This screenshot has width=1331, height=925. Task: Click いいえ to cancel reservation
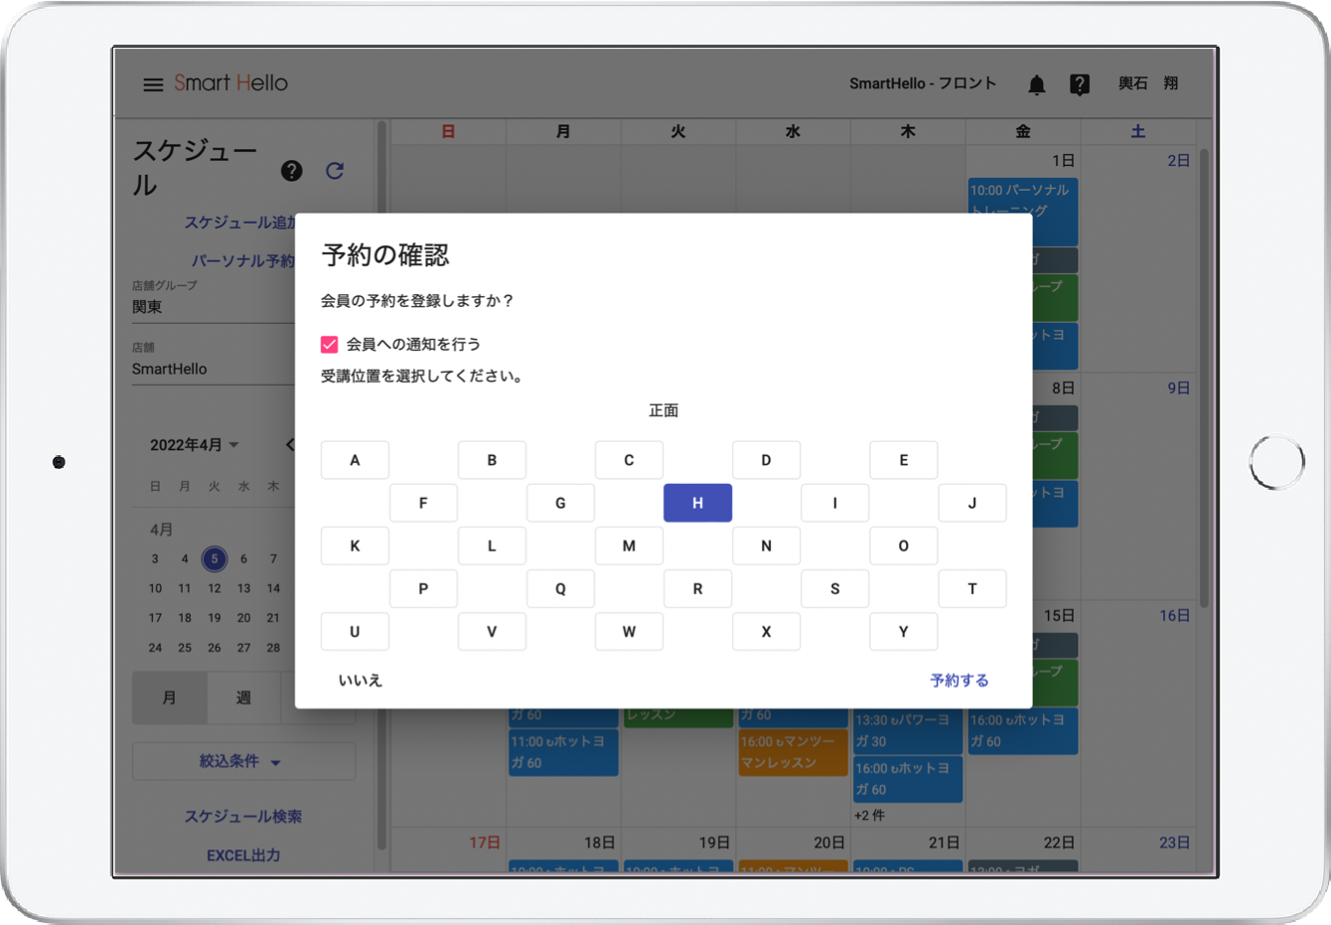pos(360,681)
